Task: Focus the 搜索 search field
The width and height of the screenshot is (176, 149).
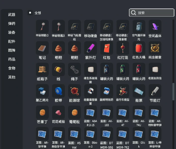Action: (152, 13)
